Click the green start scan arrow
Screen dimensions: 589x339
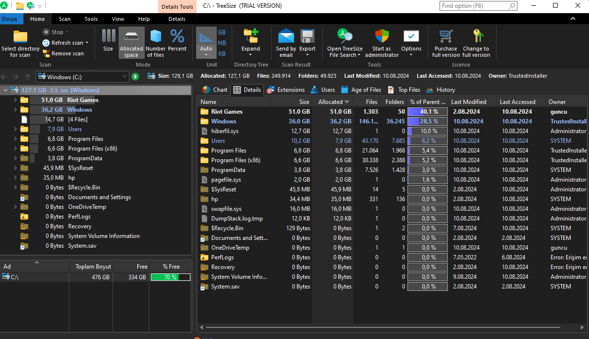coord(135,77)
